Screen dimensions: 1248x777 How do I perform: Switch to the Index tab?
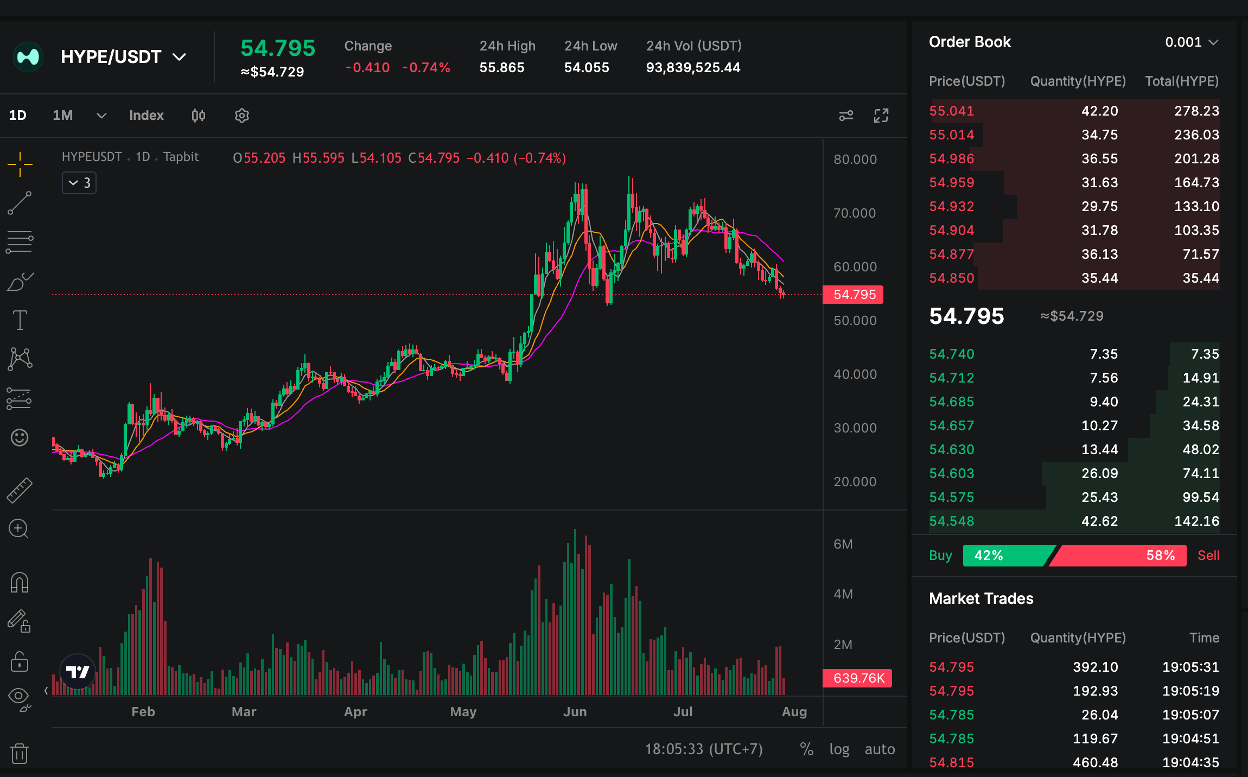pos(147,116)
